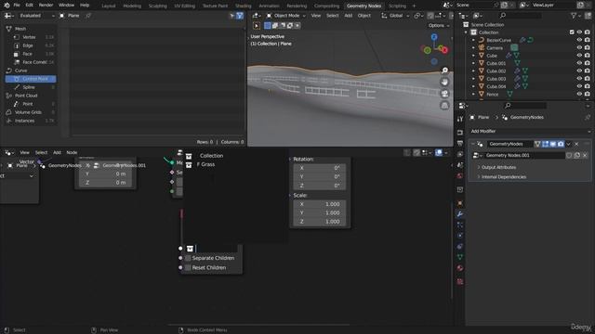The height and width of the screenshot is (334, 595).
Task: Click the Rotation Z value field
Action: (x=320, y=186)
